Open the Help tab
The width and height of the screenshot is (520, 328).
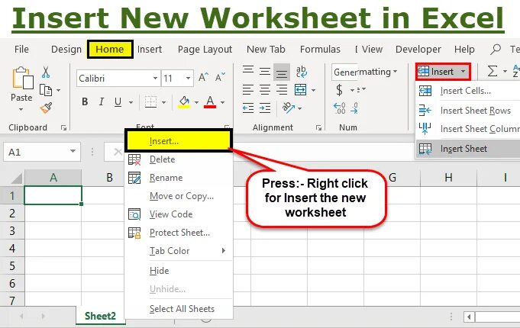[x=464, y=50]
